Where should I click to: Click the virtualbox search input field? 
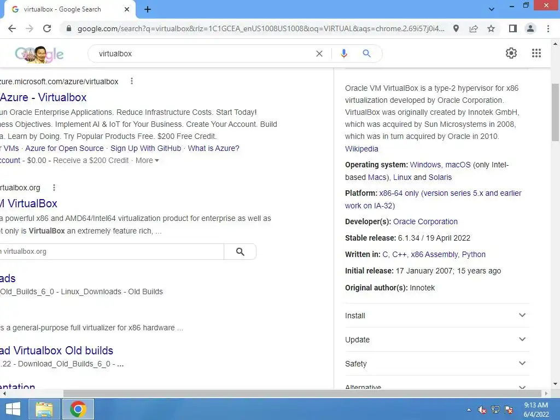tap(203, 54)
